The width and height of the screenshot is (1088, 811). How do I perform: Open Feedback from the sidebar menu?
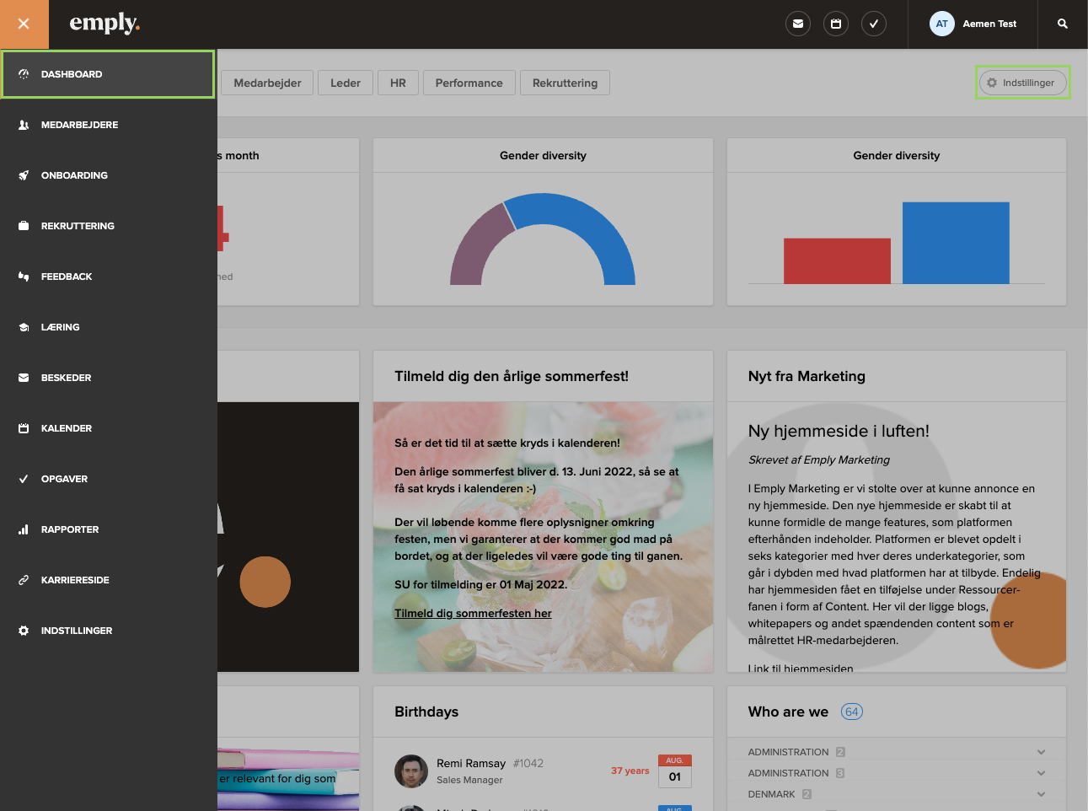pos(67,277)
